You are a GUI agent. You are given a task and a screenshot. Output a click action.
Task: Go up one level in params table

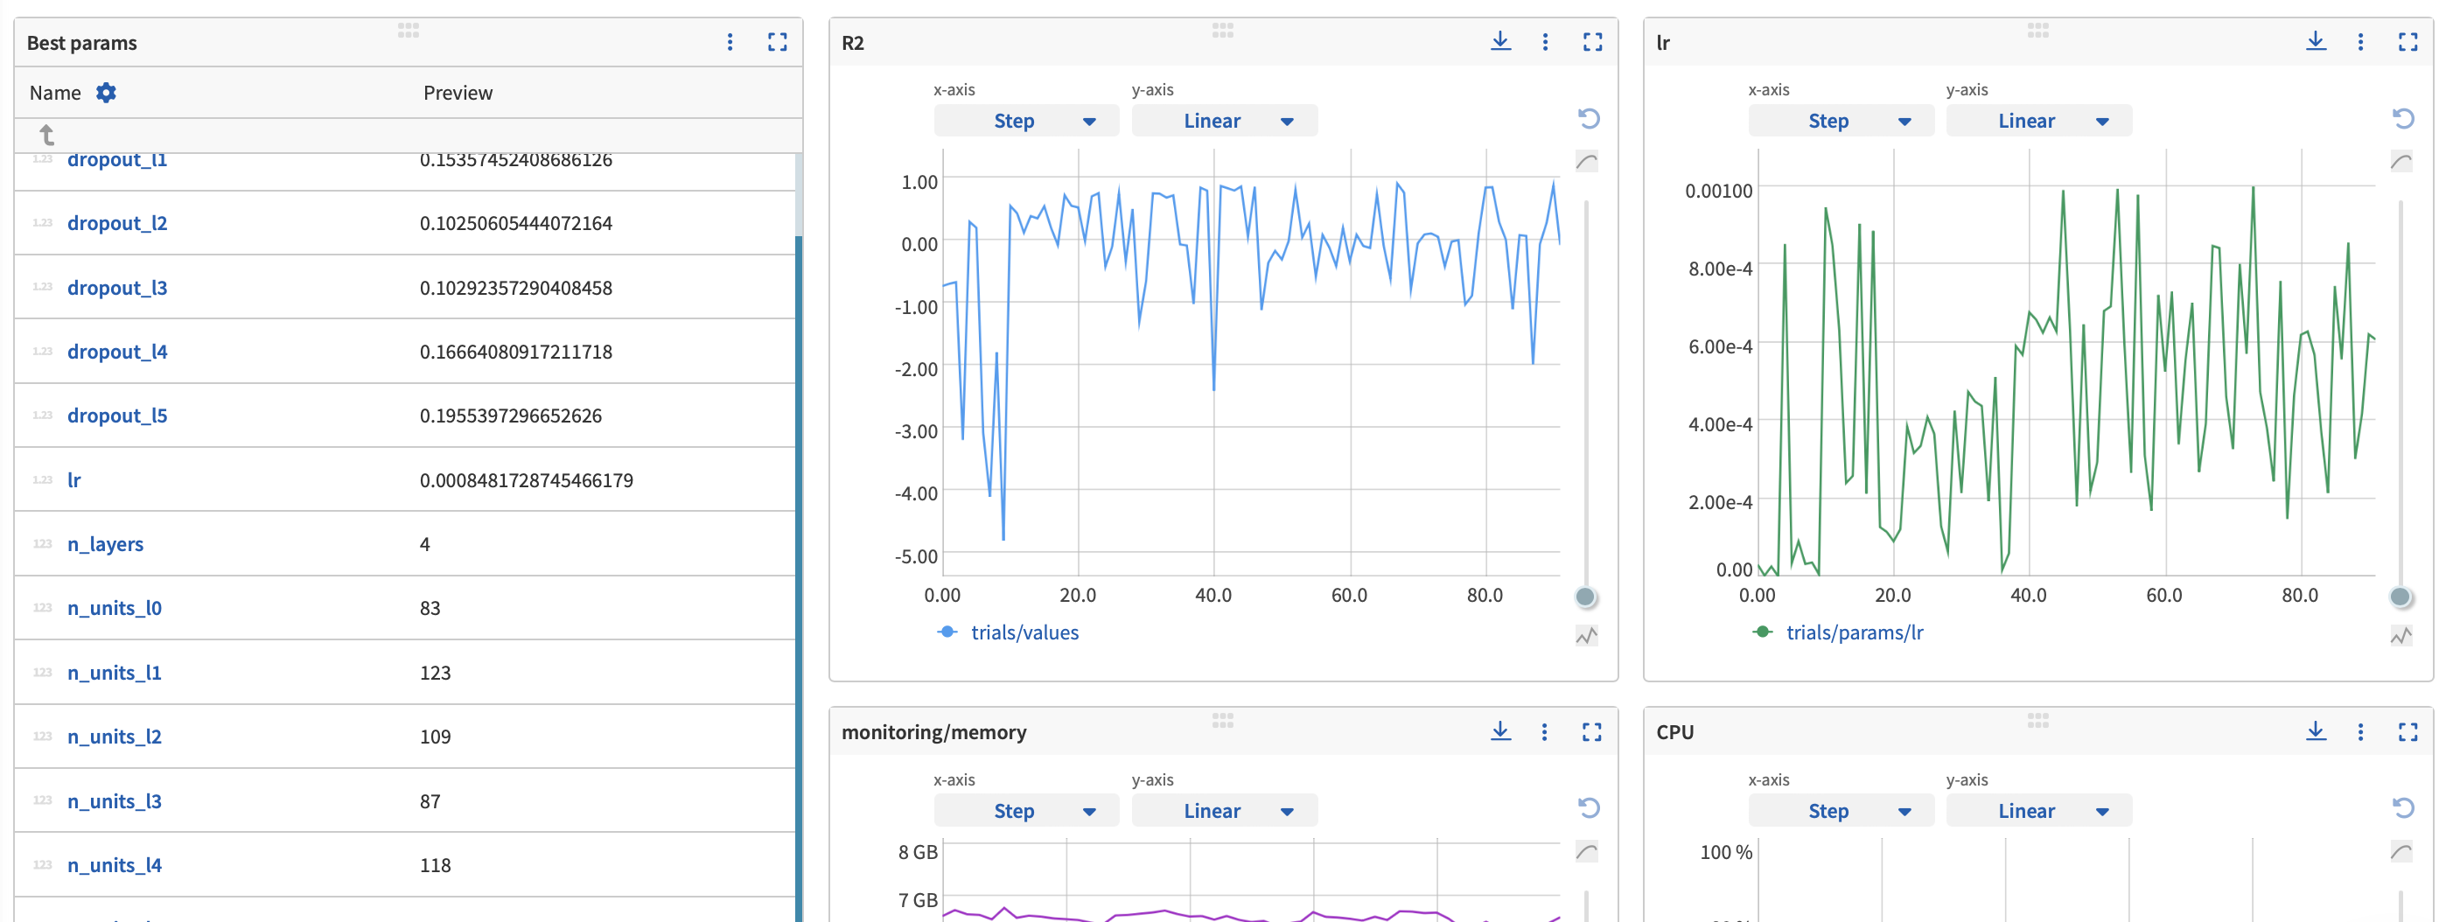(x=46, y=135)
